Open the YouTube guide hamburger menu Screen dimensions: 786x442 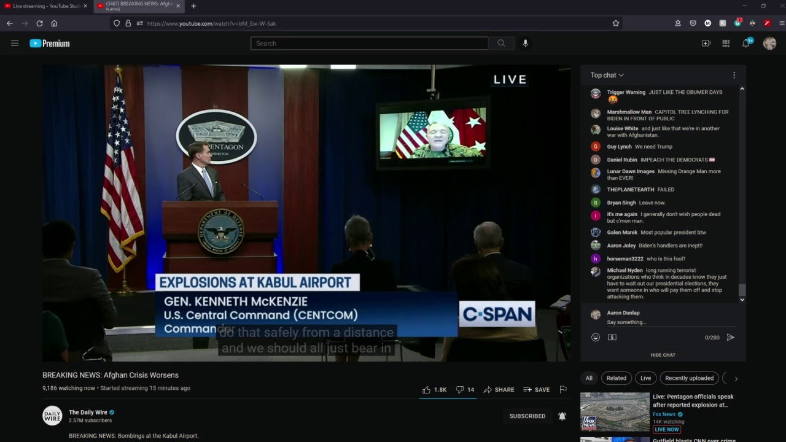(x=15, y=44)
